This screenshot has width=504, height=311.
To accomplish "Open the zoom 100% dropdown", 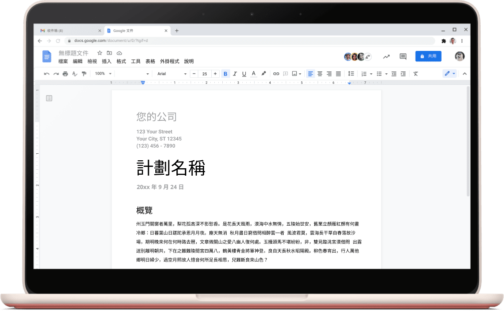I will (x=103, y=73).
